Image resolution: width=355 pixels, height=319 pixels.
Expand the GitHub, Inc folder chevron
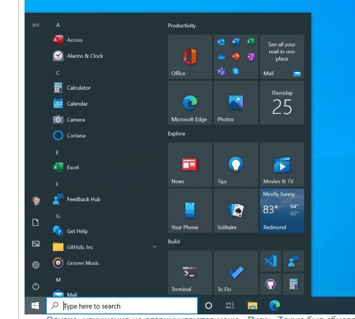154,247
